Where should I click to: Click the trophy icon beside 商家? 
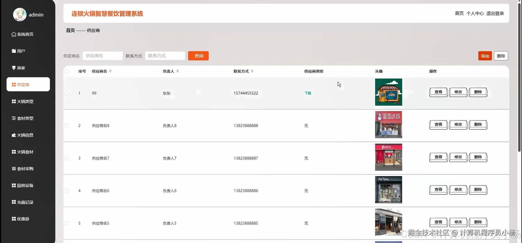point(14,68)
